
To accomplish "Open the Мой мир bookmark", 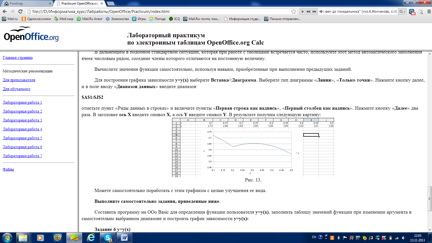I will pyautogui.click(x=64, y=19).
